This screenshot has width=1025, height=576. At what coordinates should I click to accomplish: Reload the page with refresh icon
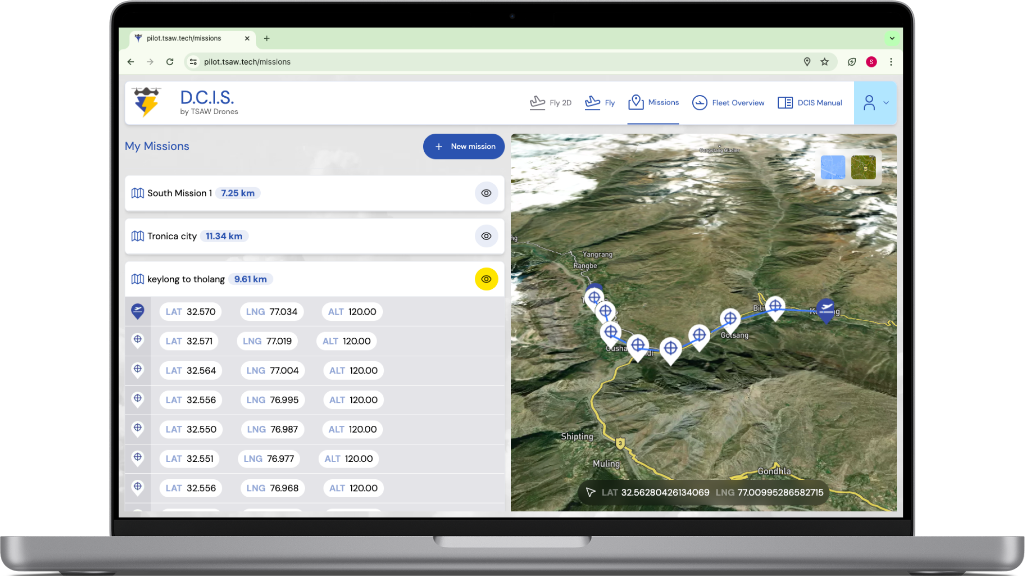(170, 62)
